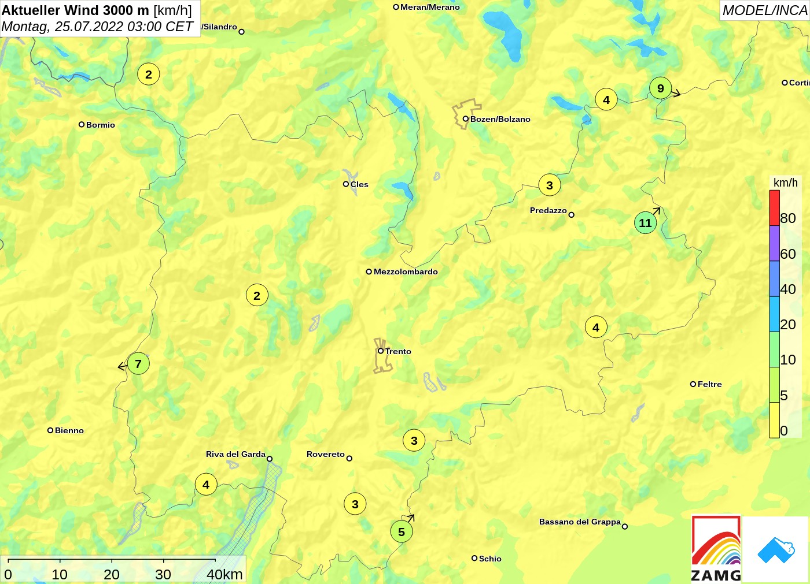
Task: Click the wind marker showing 11
Action: 645,223
